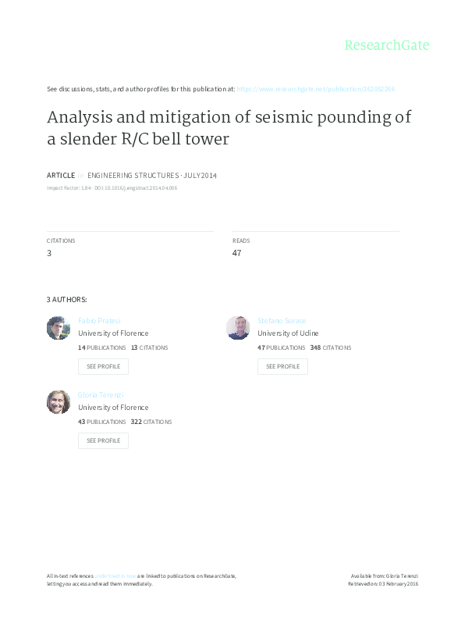The image size is (465, 620).
Task: Click SEE PROFILE button under Stefano Sorace
Action: [282, 366]
